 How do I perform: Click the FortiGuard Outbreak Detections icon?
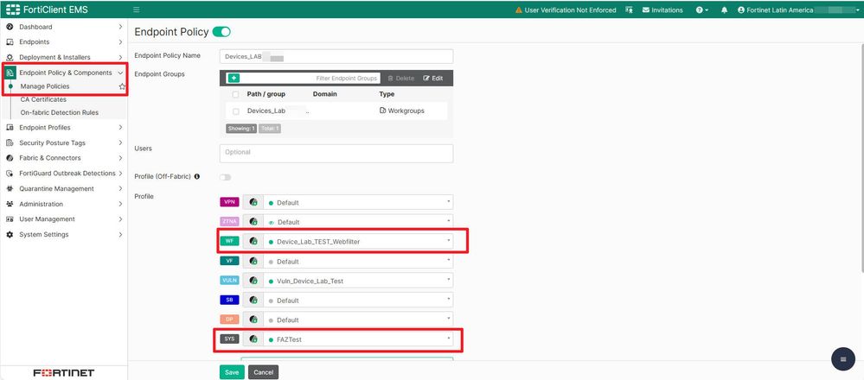(10, 174)
